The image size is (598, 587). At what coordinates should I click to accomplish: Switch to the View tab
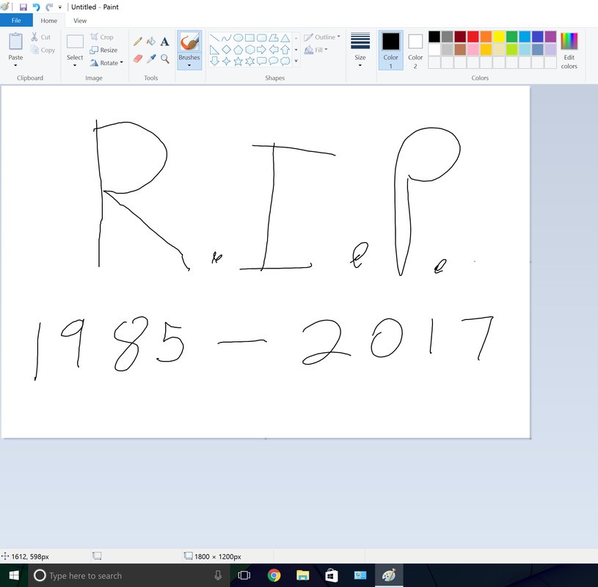pos(80,21)
